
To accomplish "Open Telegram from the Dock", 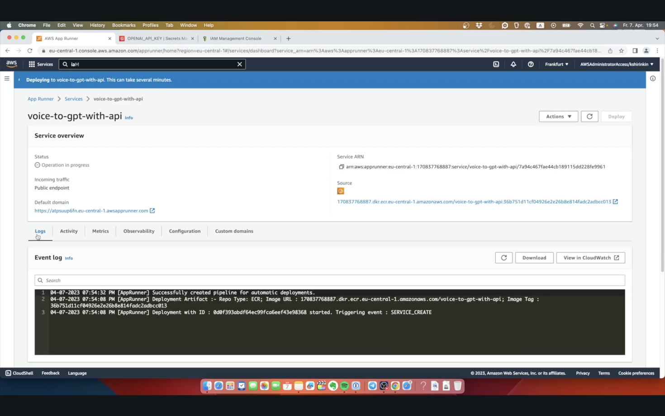I will [372, 386].
